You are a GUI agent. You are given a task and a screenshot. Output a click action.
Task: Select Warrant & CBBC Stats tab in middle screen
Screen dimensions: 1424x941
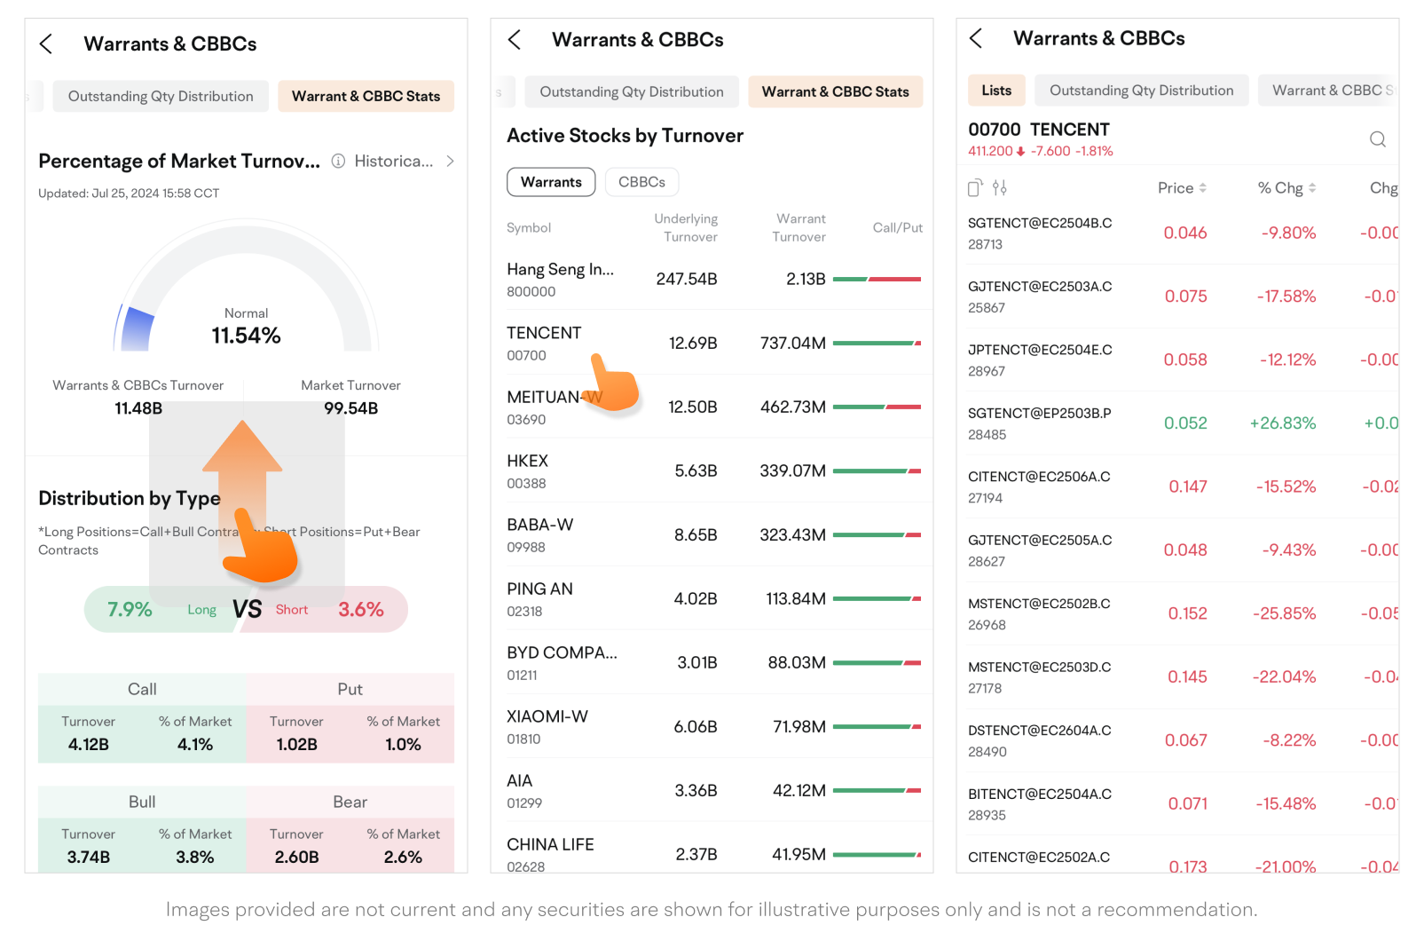(835, 92)
